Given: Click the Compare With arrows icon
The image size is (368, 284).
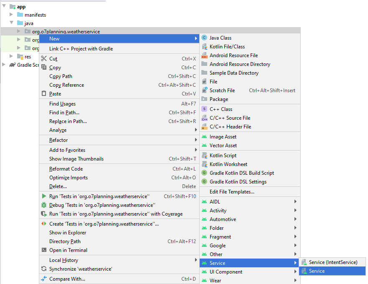Looking at the screenshot, I should point(44,279).
